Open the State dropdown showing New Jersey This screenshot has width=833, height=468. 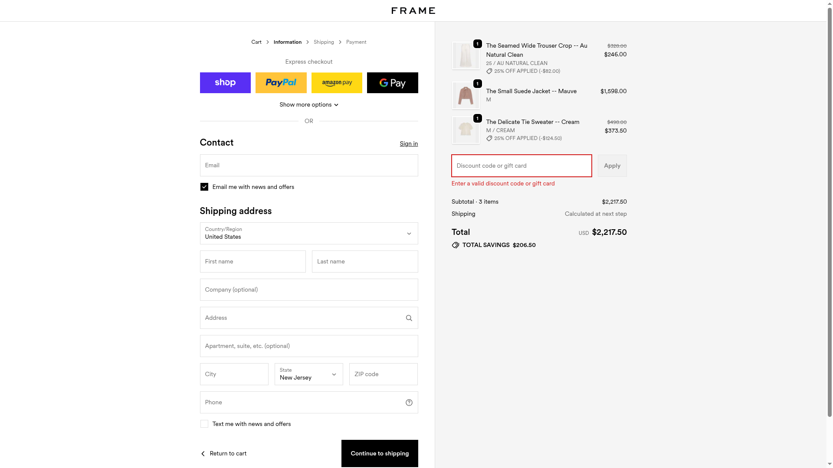[x=308, y=374]
